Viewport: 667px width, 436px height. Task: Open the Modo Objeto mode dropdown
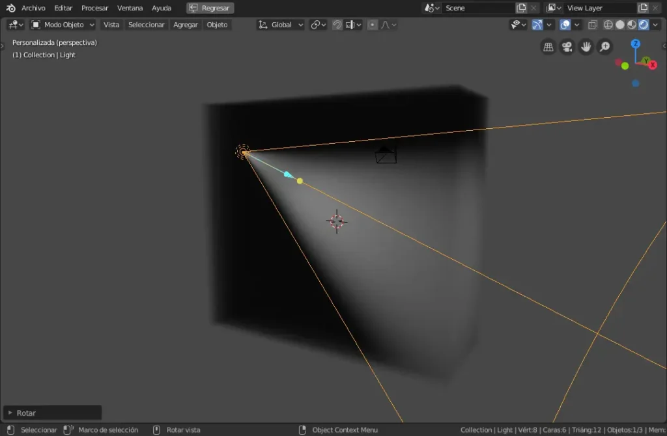click(x=63, y=25)
